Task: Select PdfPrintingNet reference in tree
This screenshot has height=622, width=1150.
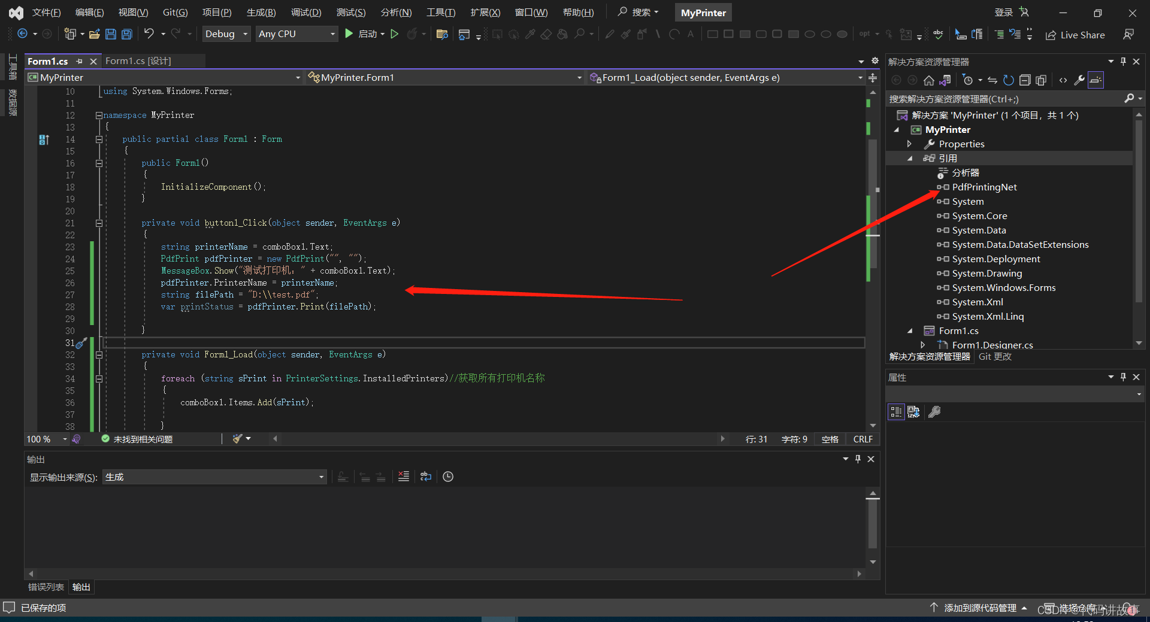Action: [x=984, y=187]
